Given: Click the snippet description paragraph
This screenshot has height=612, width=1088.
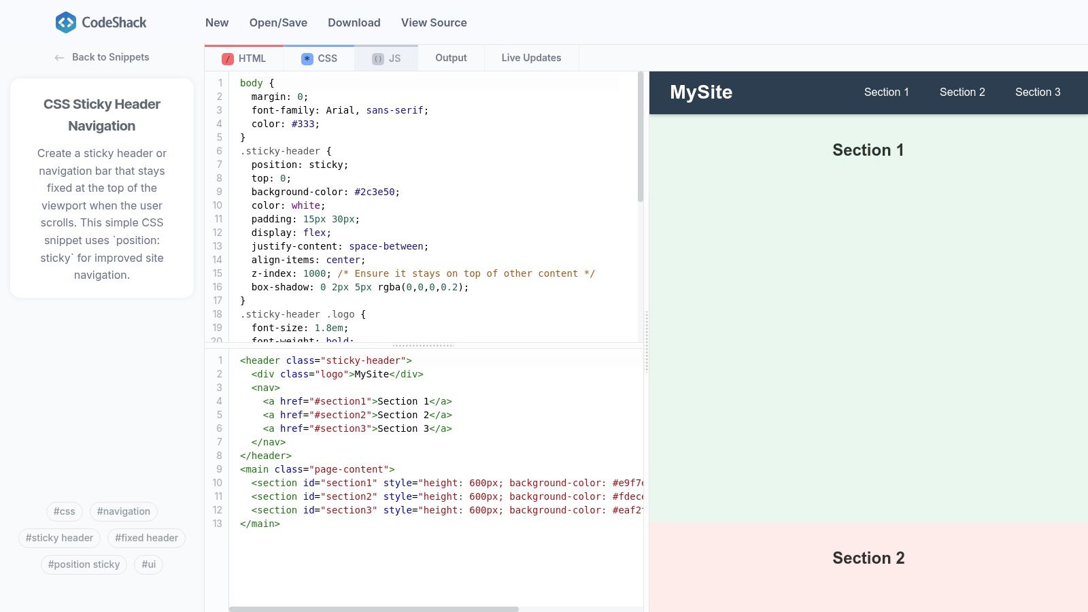Looking at the screenshot, I should pos(102,214).
